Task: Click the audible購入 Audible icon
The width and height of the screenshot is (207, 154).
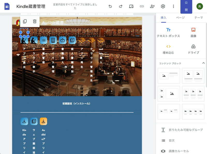Action: (101, 40)
